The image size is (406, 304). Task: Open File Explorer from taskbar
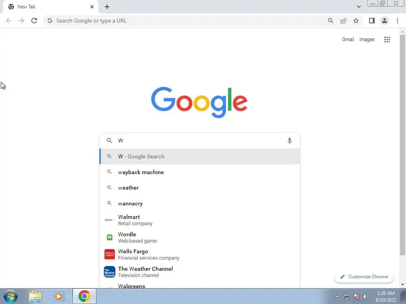tap(35, 296)
